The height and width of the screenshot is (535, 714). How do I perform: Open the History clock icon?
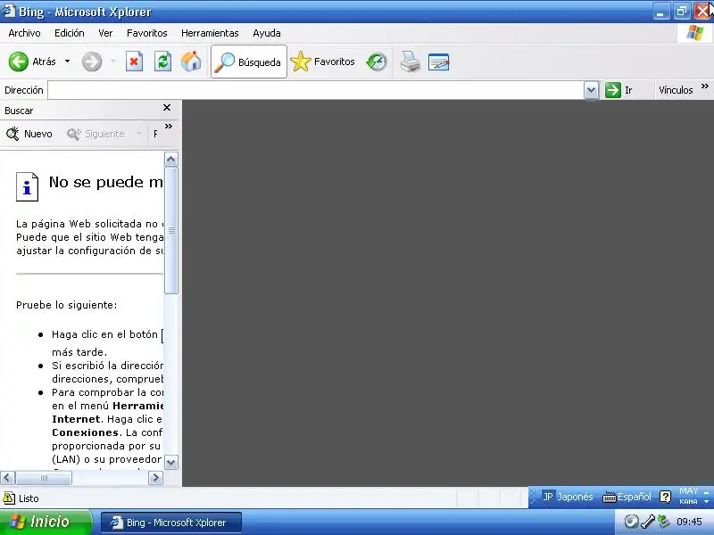point(377,62)
